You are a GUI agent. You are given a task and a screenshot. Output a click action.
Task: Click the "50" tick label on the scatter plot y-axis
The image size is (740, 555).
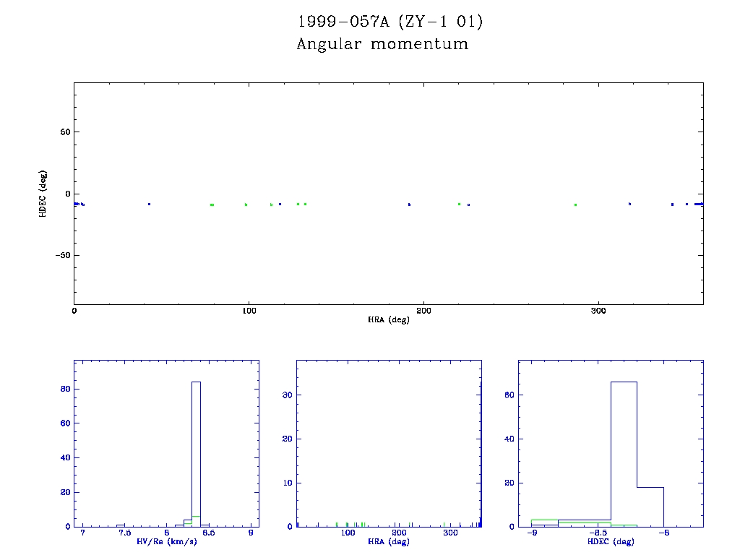click(x=63, y=132)
